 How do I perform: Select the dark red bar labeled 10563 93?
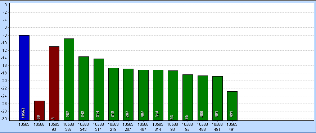[54, 83]
